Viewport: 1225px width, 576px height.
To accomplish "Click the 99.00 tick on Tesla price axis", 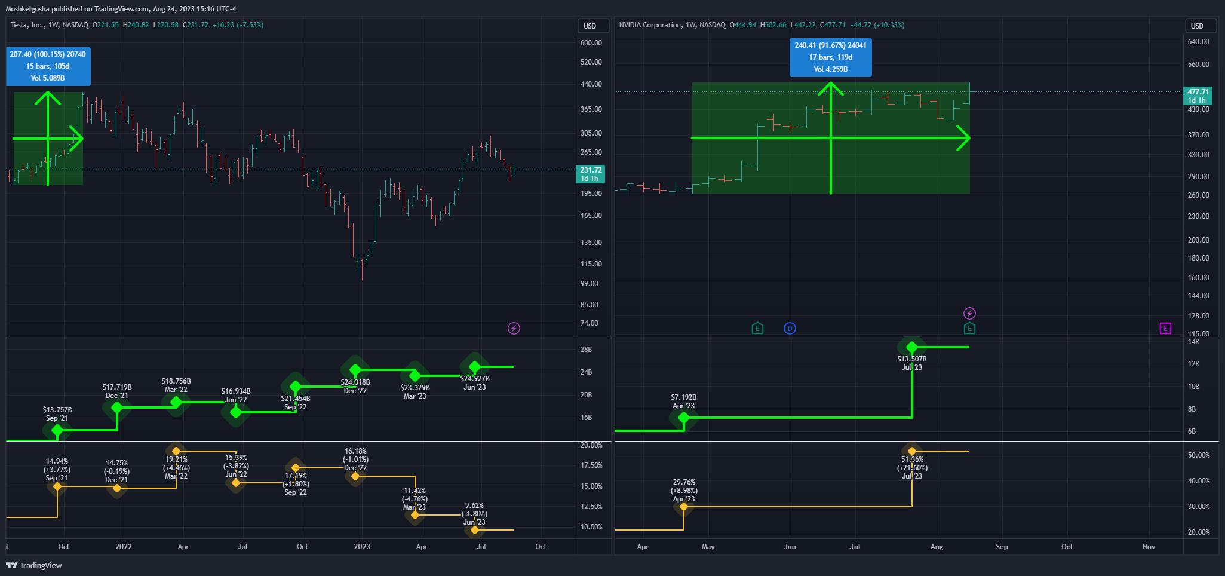I will pos(590,284).
